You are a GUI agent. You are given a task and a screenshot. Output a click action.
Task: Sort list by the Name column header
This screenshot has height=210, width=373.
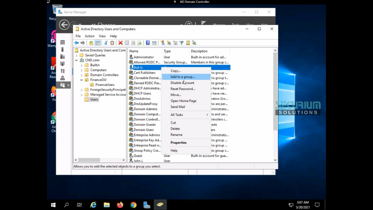[x=145, y=51]
